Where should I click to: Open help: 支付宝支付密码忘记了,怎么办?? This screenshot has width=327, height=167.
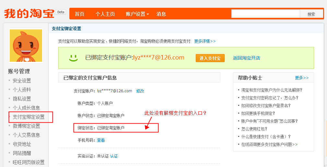point(270,98)
